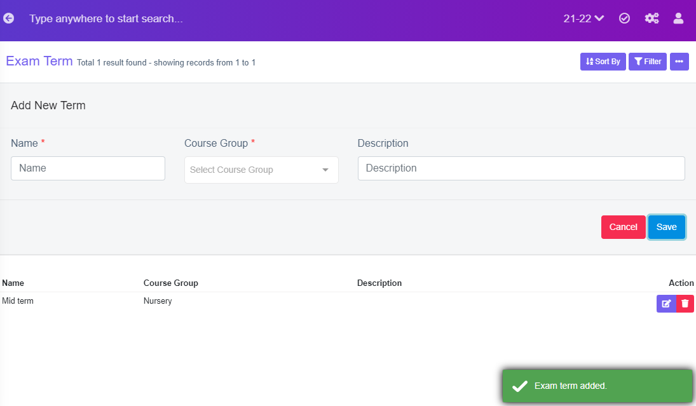
Task: Select the 'Nursery' course group cell
Action: tap(158, 301)
